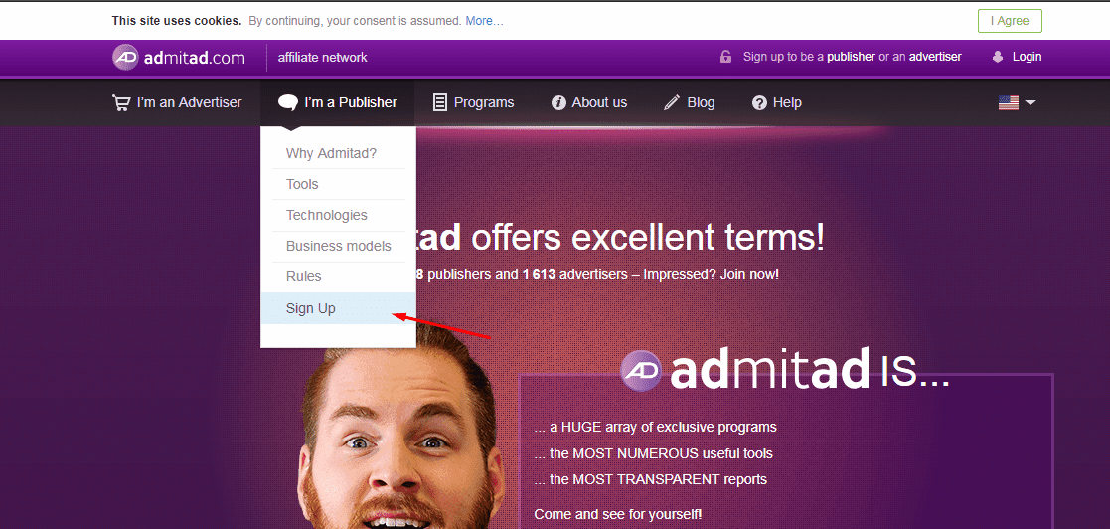Click the padlock icon near Sign up
The image size is (1110, 529).
(725, 57)
